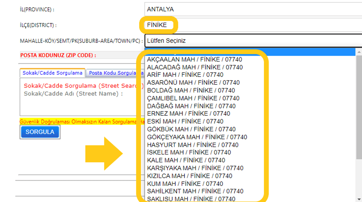
Task: Open the Mahalle-Köy 'Lütfen Seçiniz' dropdown
Action: (253, 40)
